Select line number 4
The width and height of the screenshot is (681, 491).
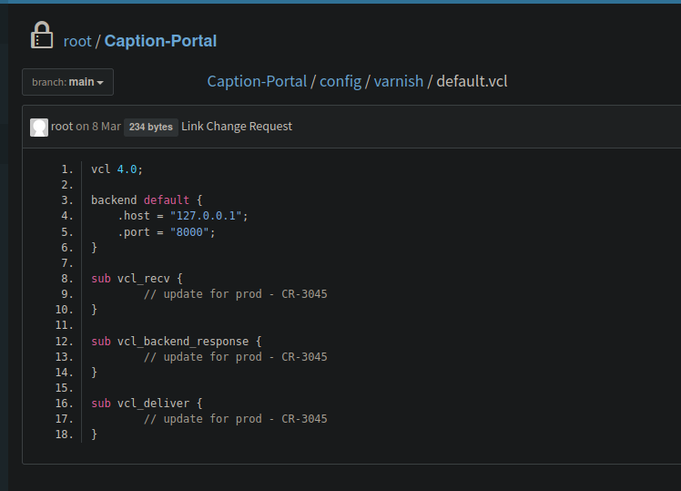pos(67,216)
